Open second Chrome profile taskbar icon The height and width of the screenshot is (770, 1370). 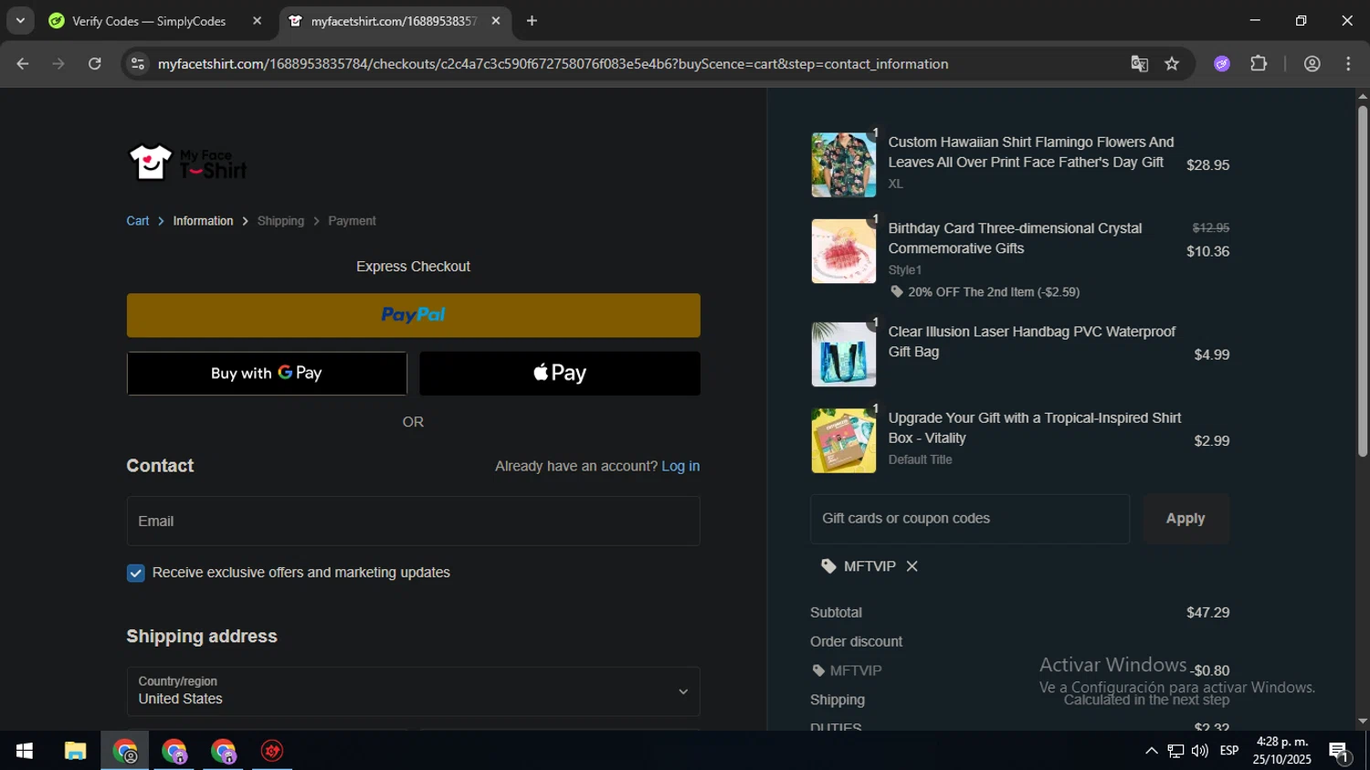click(174, 751)
